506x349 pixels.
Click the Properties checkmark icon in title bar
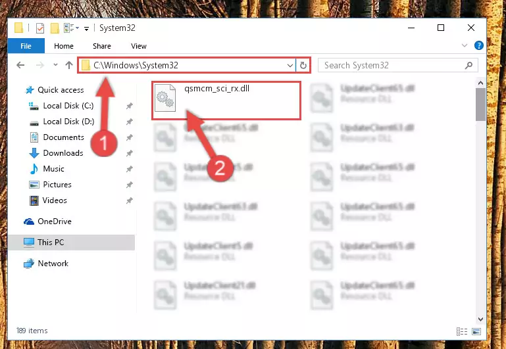tap(40, 28)
